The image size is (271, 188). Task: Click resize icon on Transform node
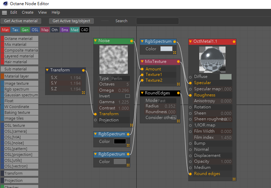[83, 93]
